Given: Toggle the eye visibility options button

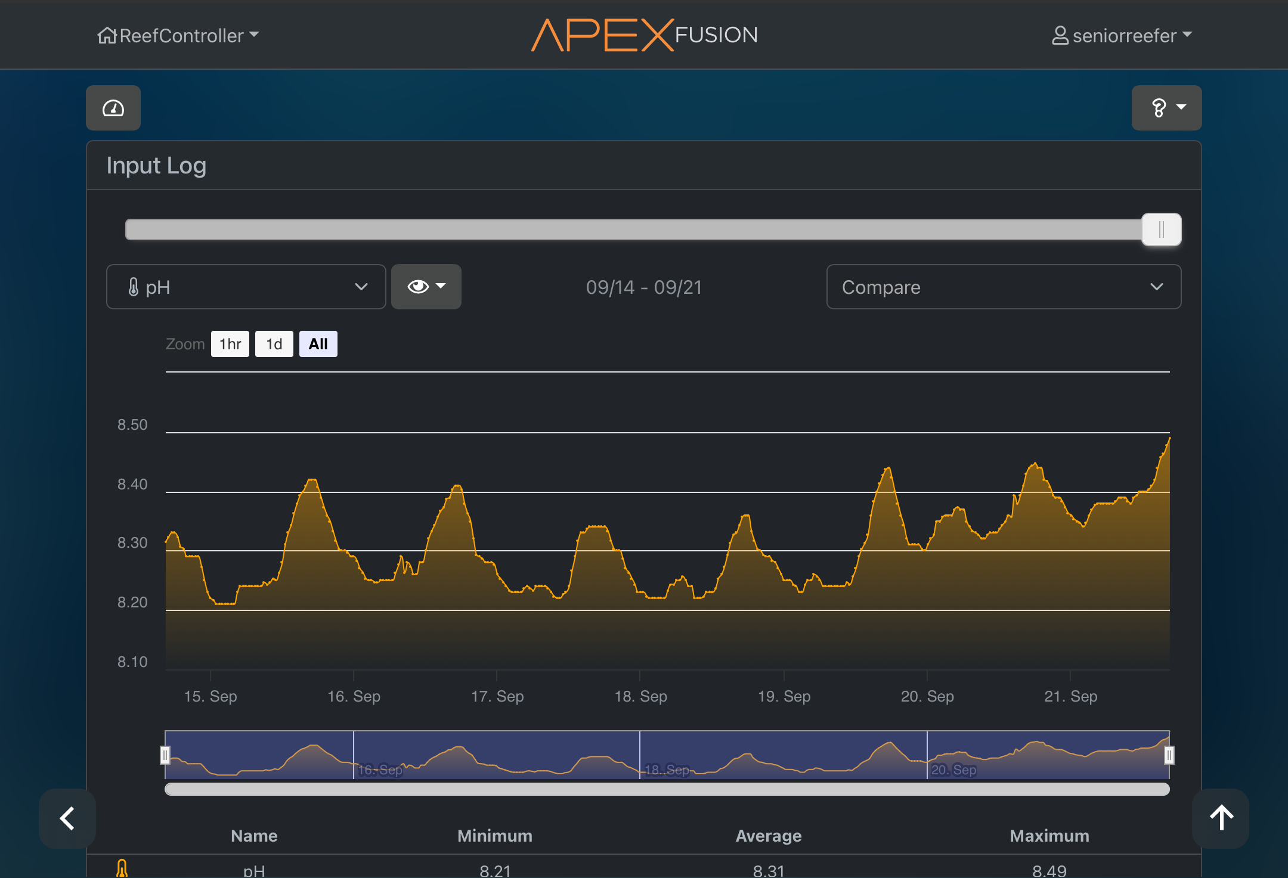Looking at the screenshot, I should pos(426,287).
